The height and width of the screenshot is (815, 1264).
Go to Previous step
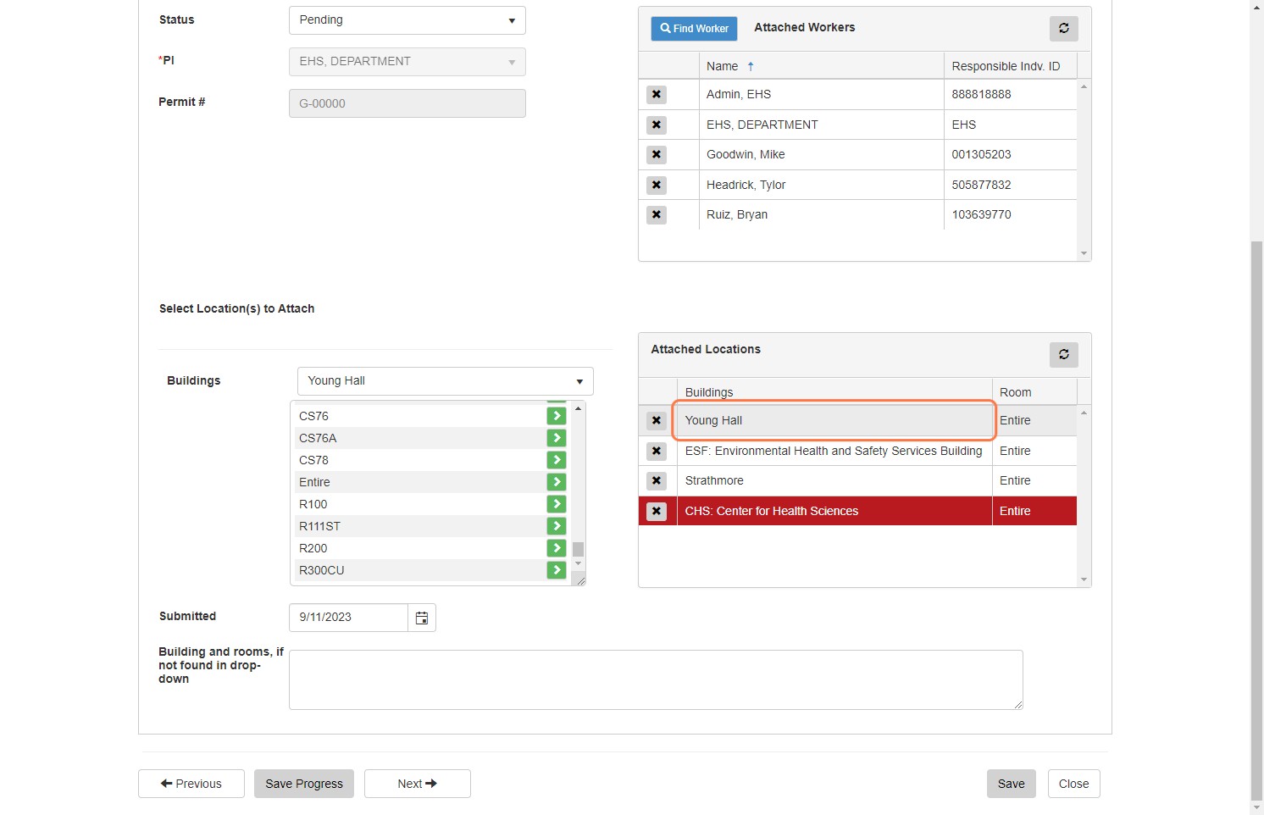tap(191, 784)
